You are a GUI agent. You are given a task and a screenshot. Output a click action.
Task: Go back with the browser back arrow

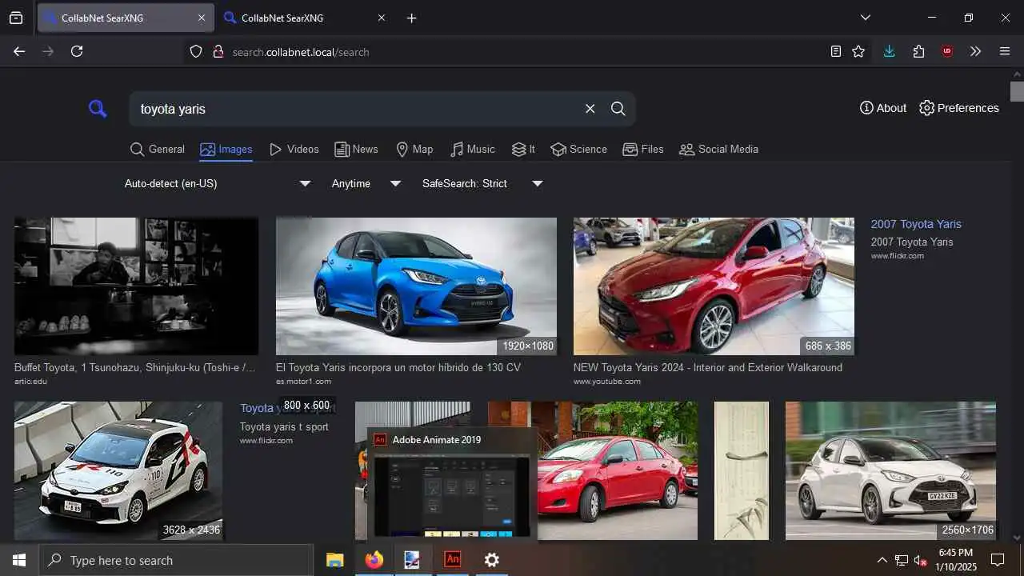point(19,51)
